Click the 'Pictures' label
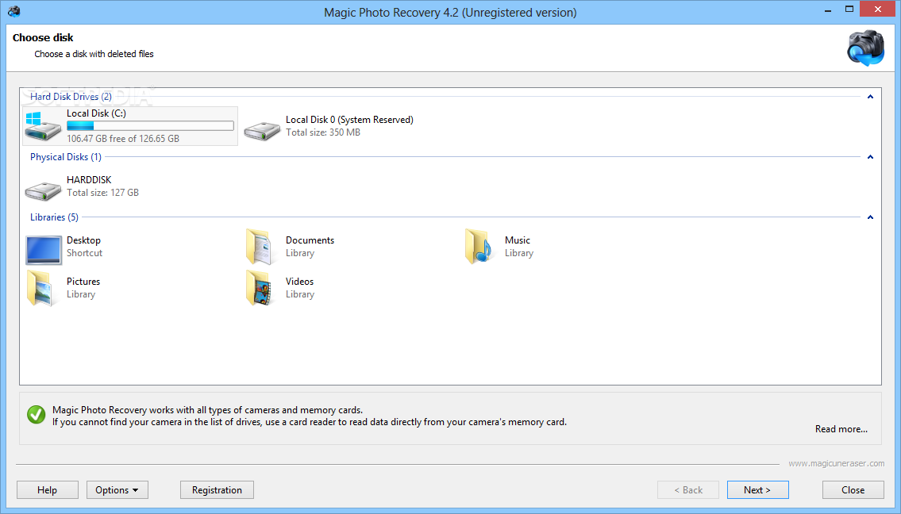Image resolution: width=901 pixels, height=514 pixels. click(x=83, y=282)
